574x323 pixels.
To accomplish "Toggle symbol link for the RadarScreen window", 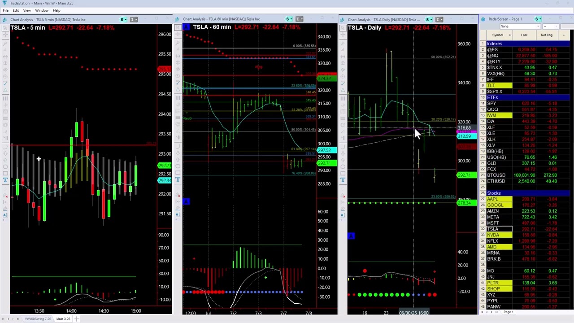I will point(538,19).
